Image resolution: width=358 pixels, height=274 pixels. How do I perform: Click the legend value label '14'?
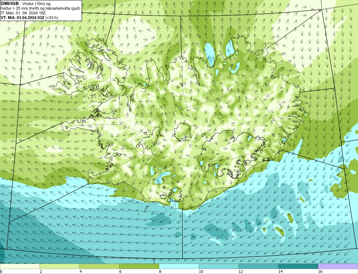280,271
